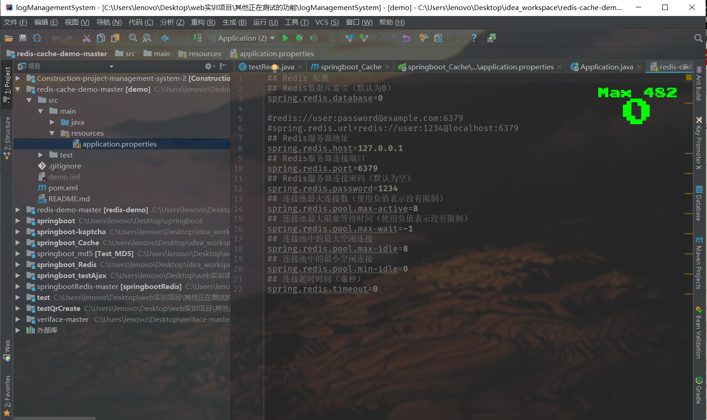
Task: Expand the Construction-project-management-system-2 node
Action: coord(18,79)
